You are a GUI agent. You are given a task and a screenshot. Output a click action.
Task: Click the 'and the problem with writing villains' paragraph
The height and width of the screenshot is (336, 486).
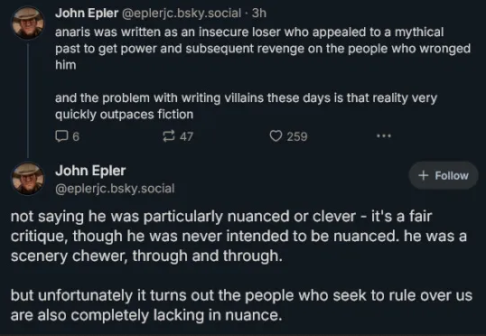(x=246, y=106)
